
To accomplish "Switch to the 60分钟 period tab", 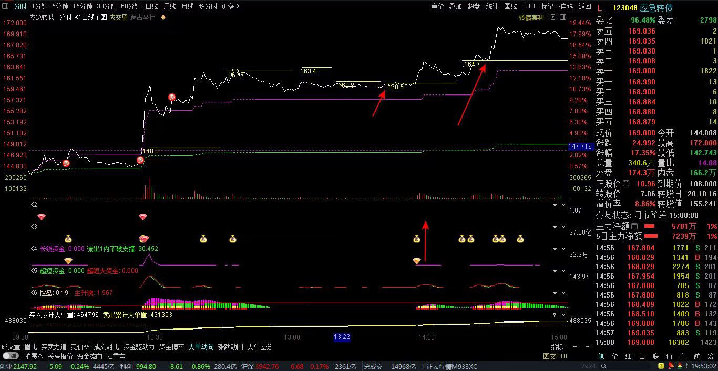I will coord(130,6).
